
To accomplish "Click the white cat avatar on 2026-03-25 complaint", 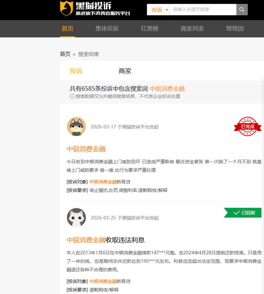I will tap(76, 218).
